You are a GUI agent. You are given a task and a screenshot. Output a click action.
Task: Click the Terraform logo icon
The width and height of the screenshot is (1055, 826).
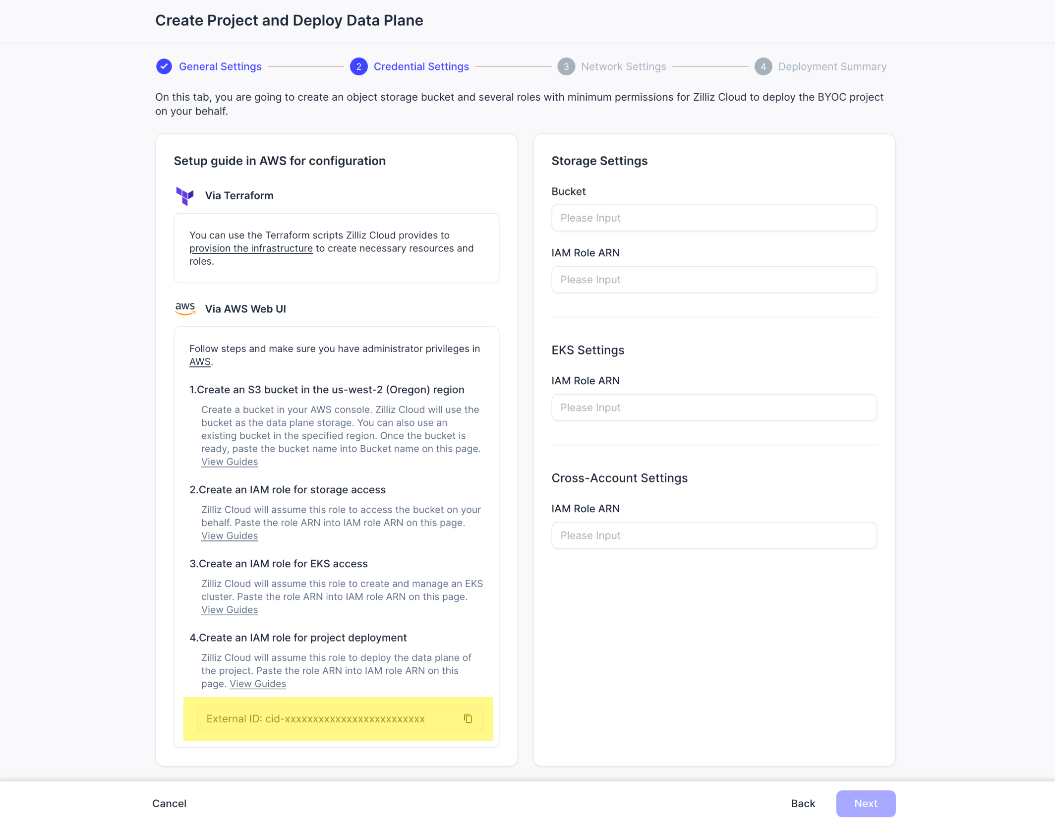[185, 196]
